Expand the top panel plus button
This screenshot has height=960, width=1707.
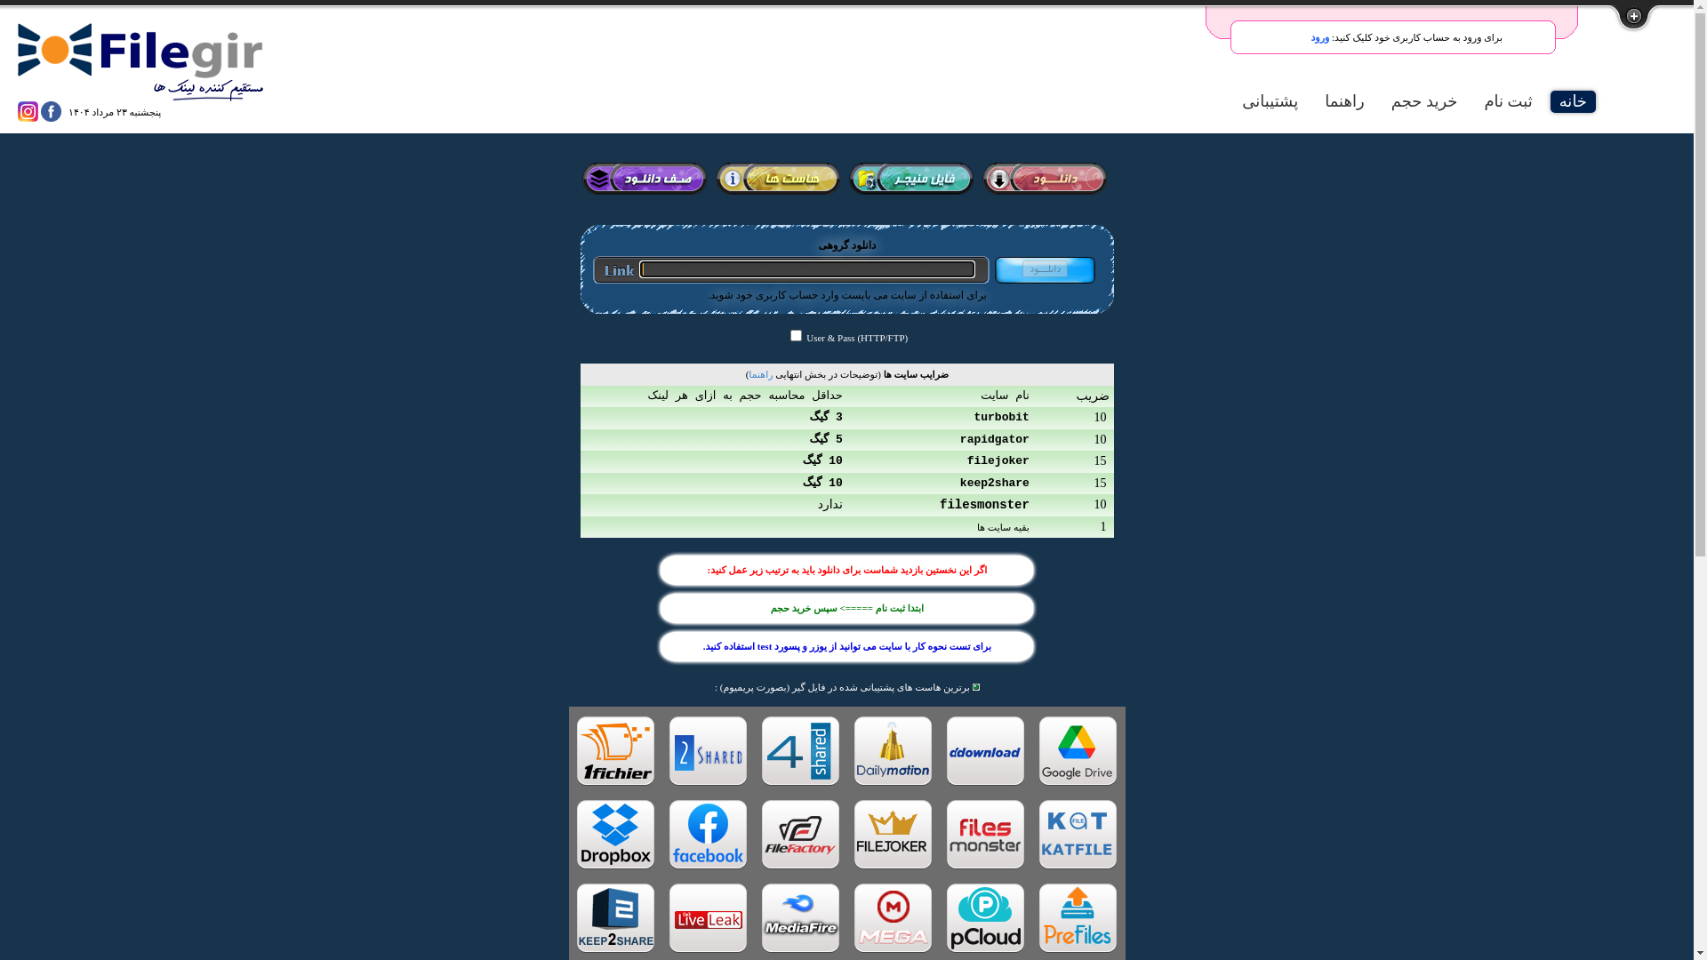pyautogui.click(x=1633, y=16)
